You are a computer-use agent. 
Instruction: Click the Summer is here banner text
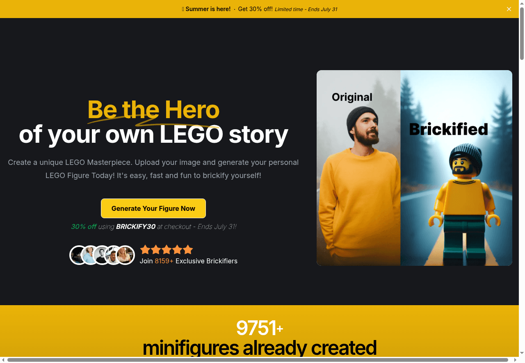click(x=208, y=9)
